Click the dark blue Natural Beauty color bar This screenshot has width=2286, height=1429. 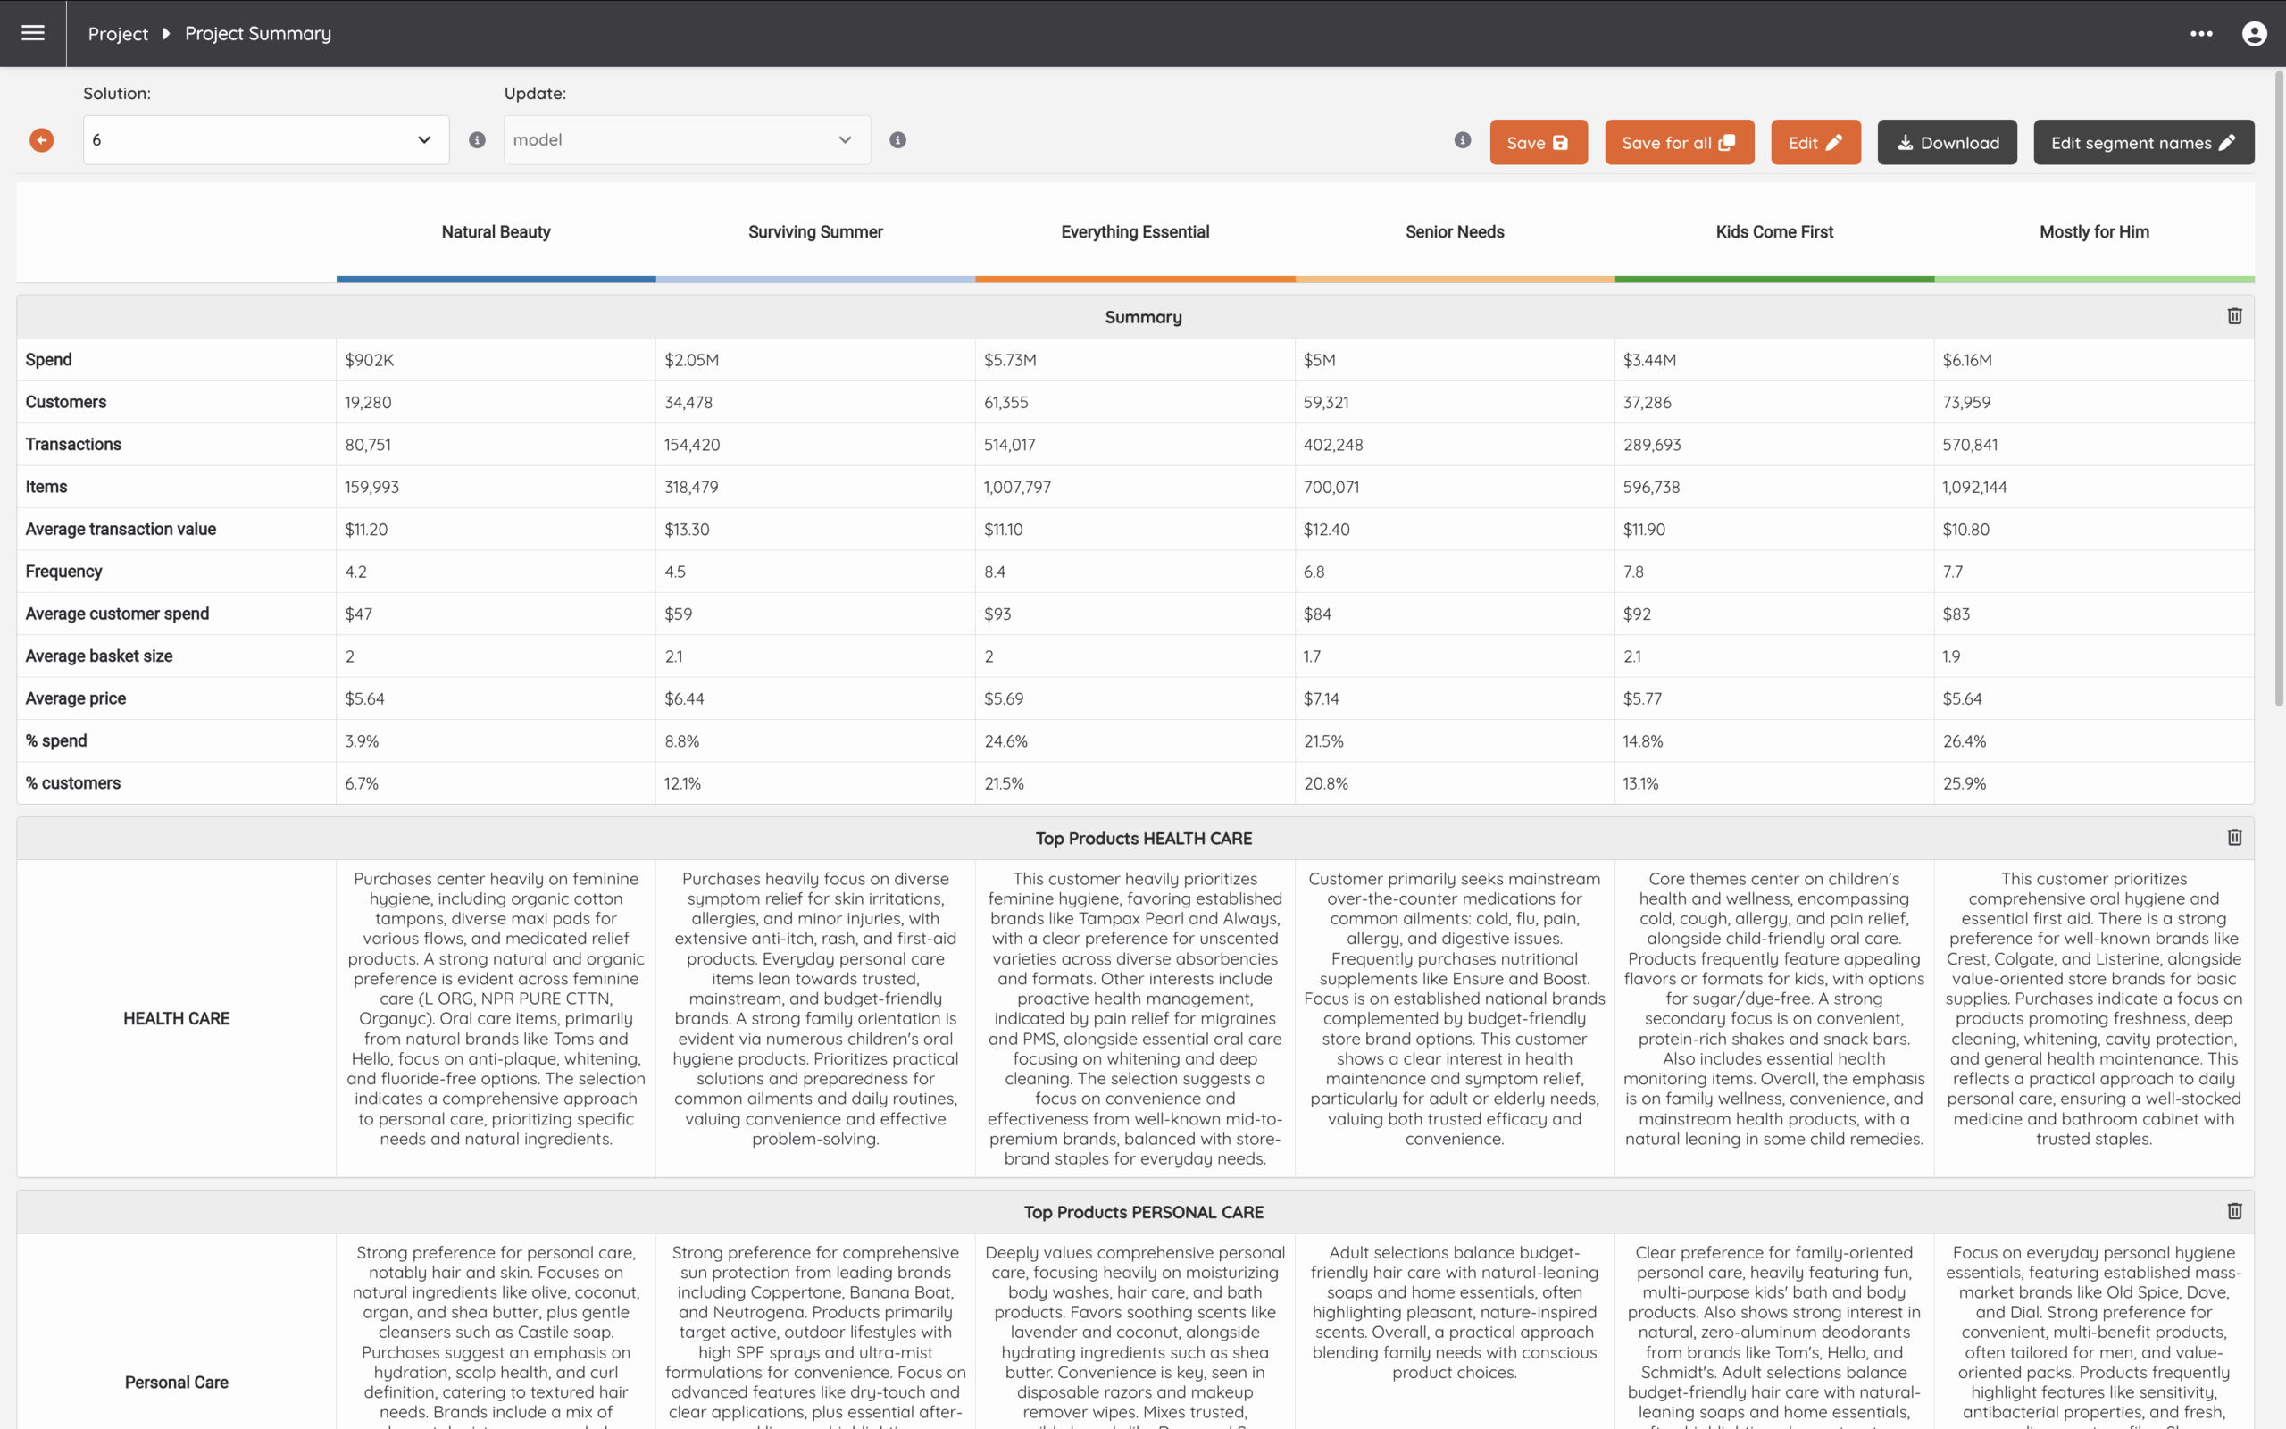point(496,279)
